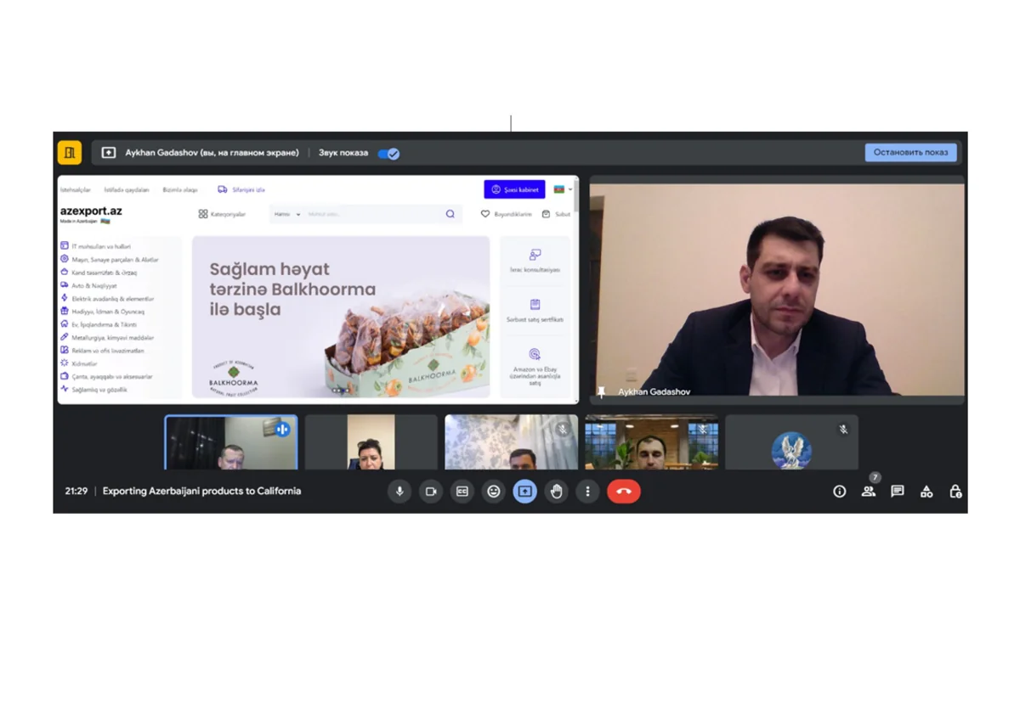Turn on closed captions (CC)
Screen dimensions: 1020x720
coord(462,492)
